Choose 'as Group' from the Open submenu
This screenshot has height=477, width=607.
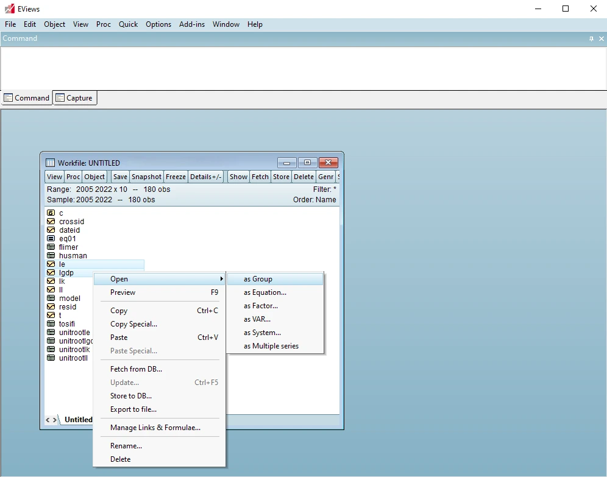point(258,279)
